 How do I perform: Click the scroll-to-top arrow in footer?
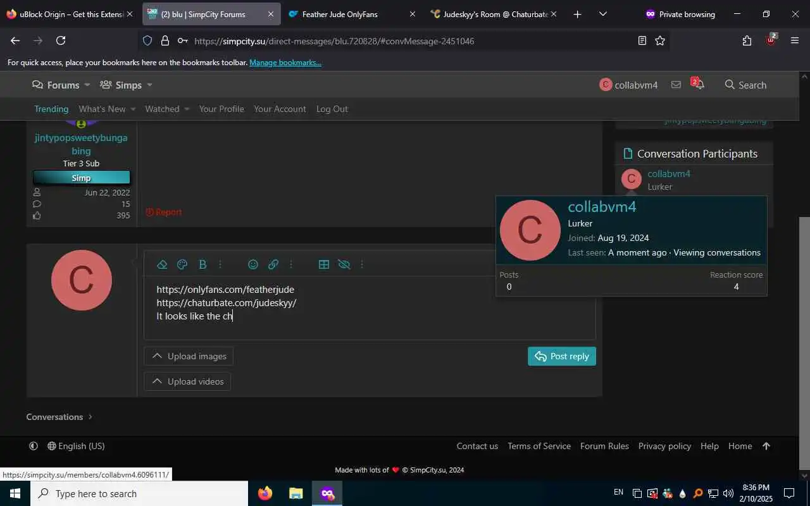point(766,446)
